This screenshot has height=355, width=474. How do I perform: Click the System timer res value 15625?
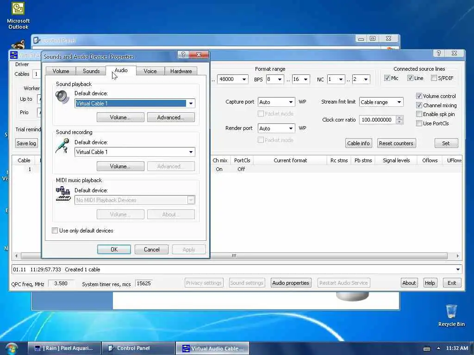pyautogui.click(x=143, y=283)
